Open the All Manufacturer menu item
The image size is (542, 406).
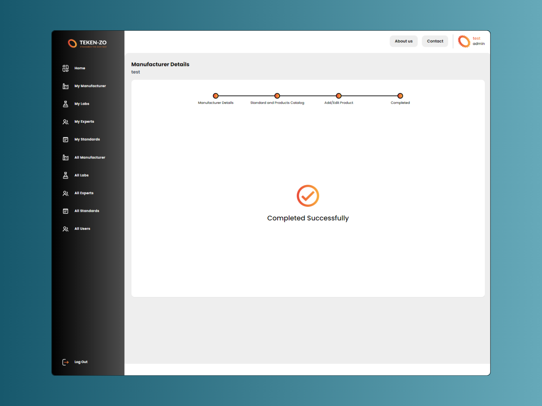[x=90, y=158]
